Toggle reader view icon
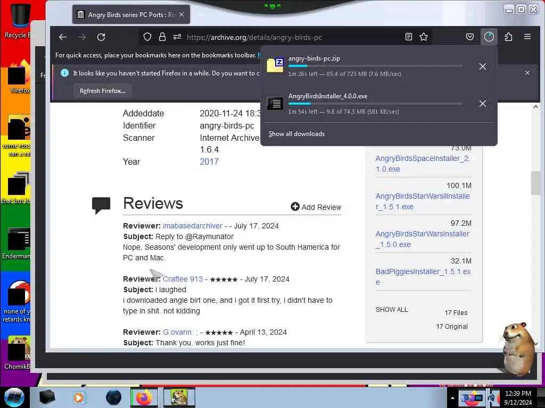The height and width of the screenshot is (408, 545). coord(409,37)
